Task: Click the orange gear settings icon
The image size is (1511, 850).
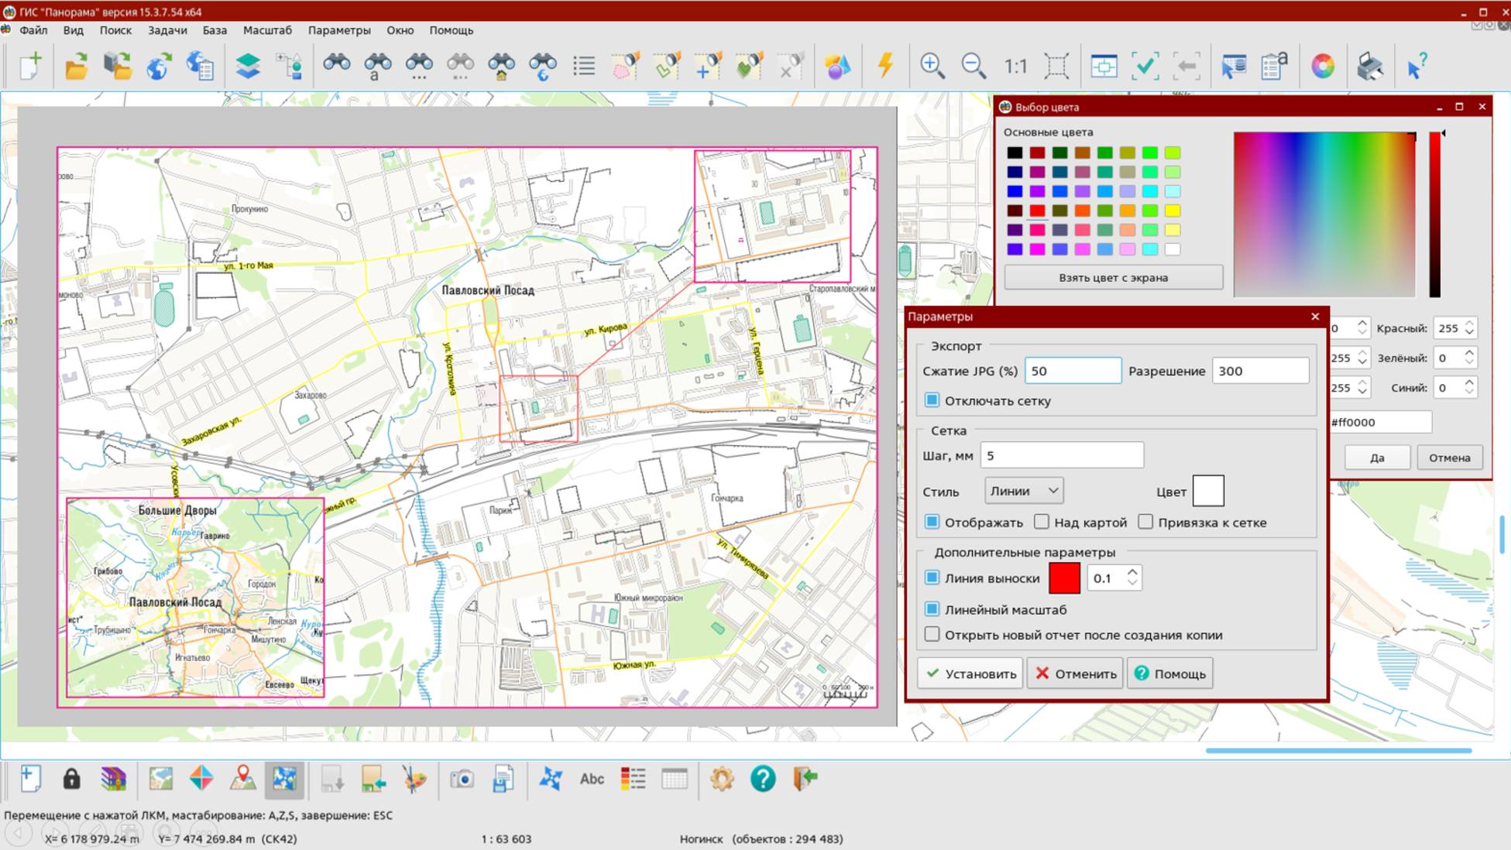Action: (721, 779)
